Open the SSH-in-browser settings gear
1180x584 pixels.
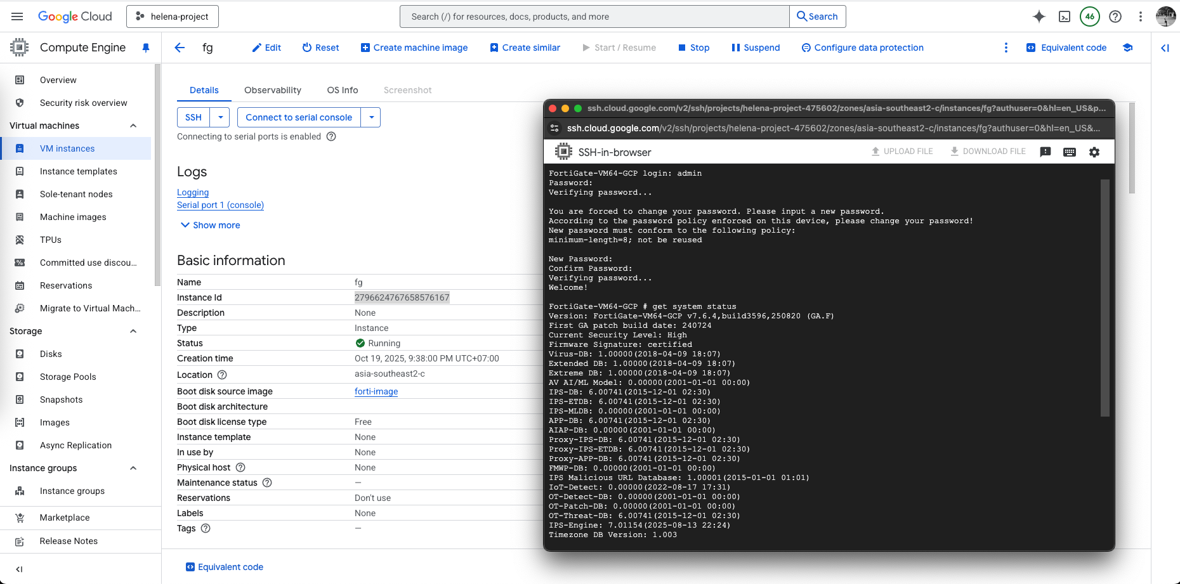1094,152
